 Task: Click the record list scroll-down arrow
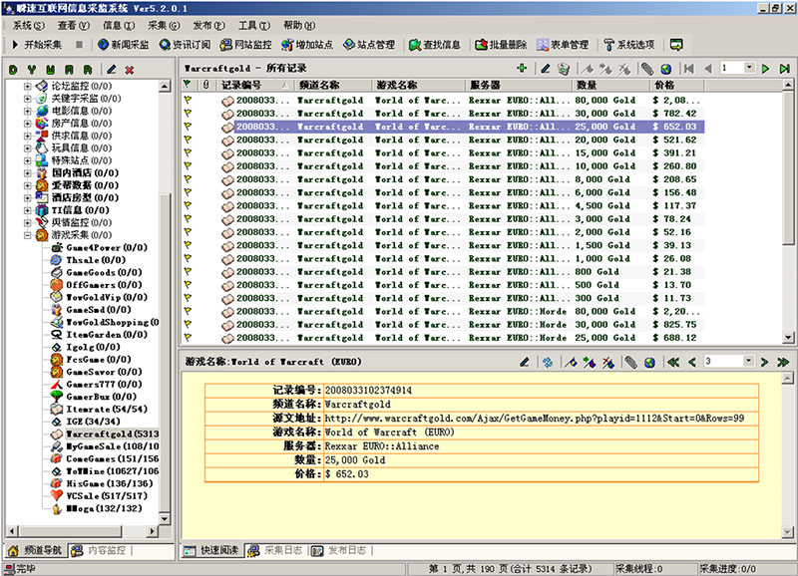coord(788,337)
